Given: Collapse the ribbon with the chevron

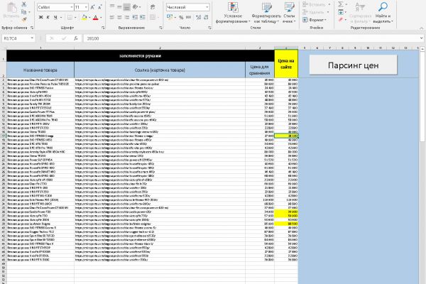Looking at the screenshot, I should click(x=421, y=28).
